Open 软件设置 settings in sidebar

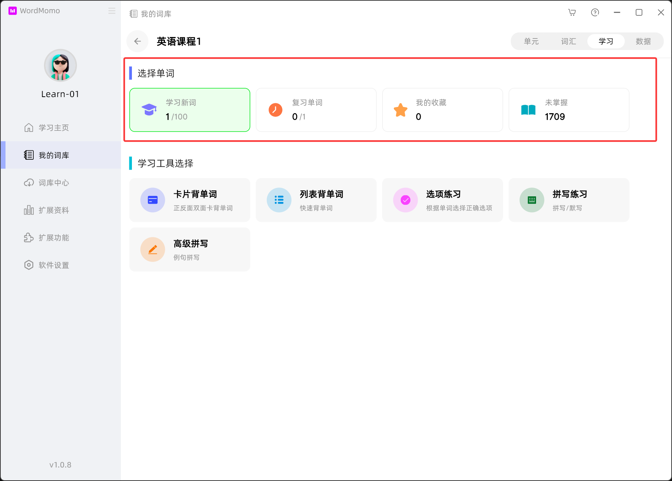click(x=54, y=265)
